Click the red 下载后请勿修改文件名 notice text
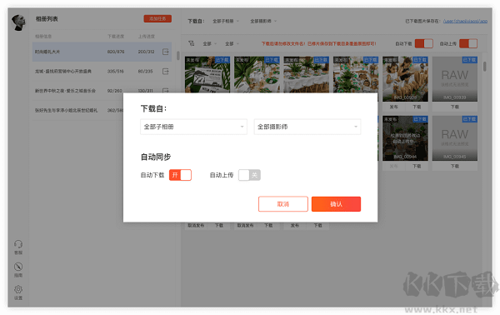500x315 pixels. [x=318, y=43]
